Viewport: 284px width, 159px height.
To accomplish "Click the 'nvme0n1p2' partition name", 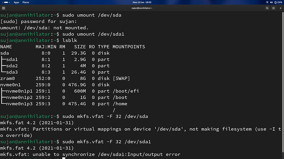I will click(x=19, y=98).
